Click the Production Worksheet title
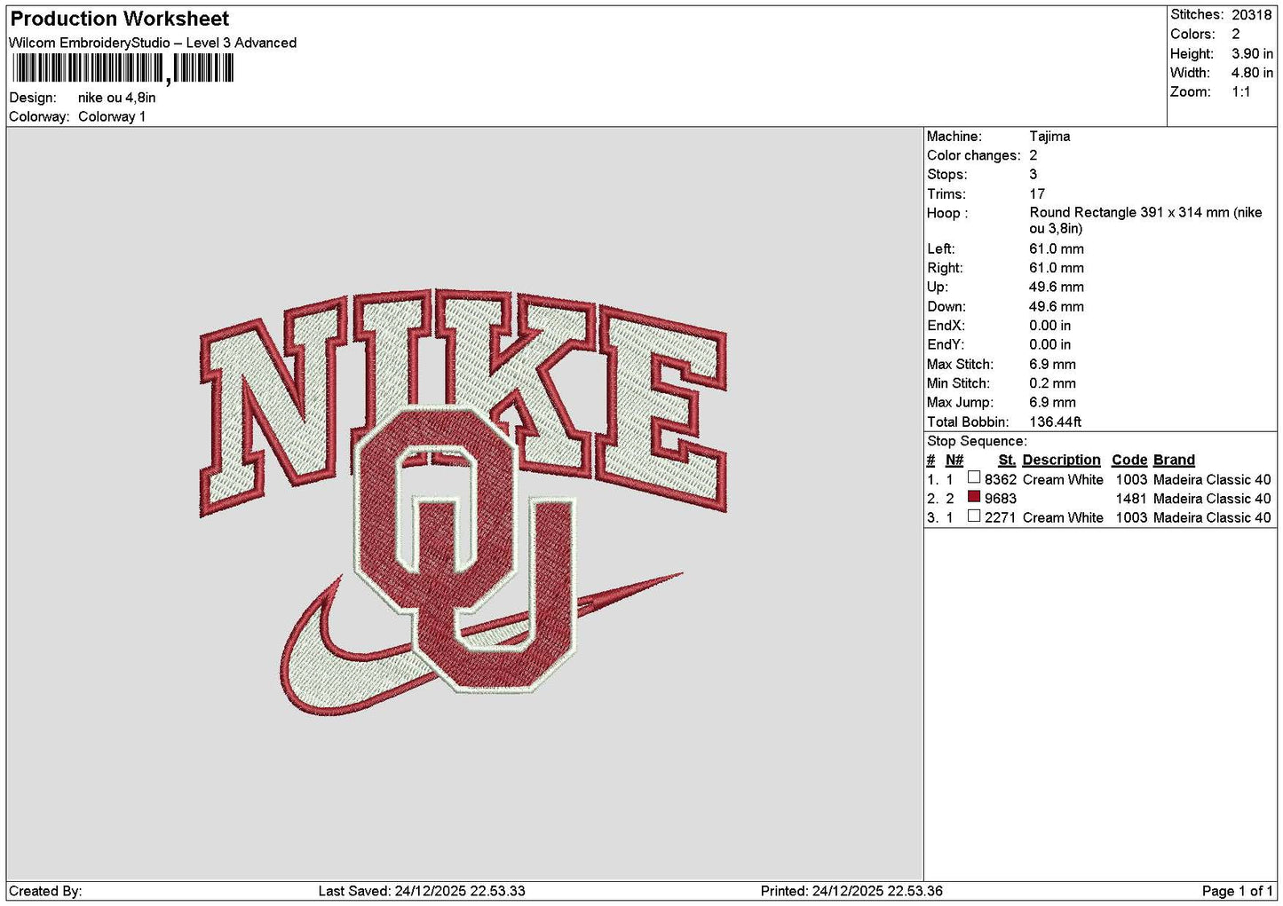The width and height of the screenshot is (1283, 906). (120, 19)
